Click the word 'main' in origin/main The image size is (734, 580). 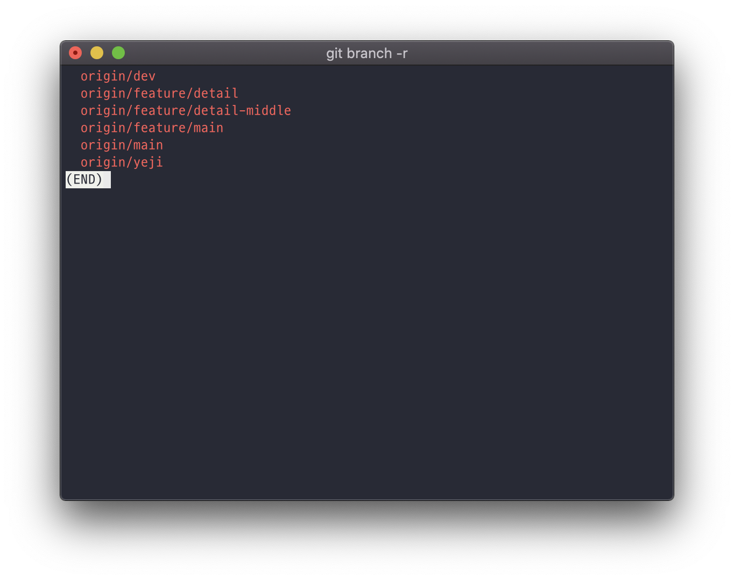pyautogui.click(x=149, y=145)
